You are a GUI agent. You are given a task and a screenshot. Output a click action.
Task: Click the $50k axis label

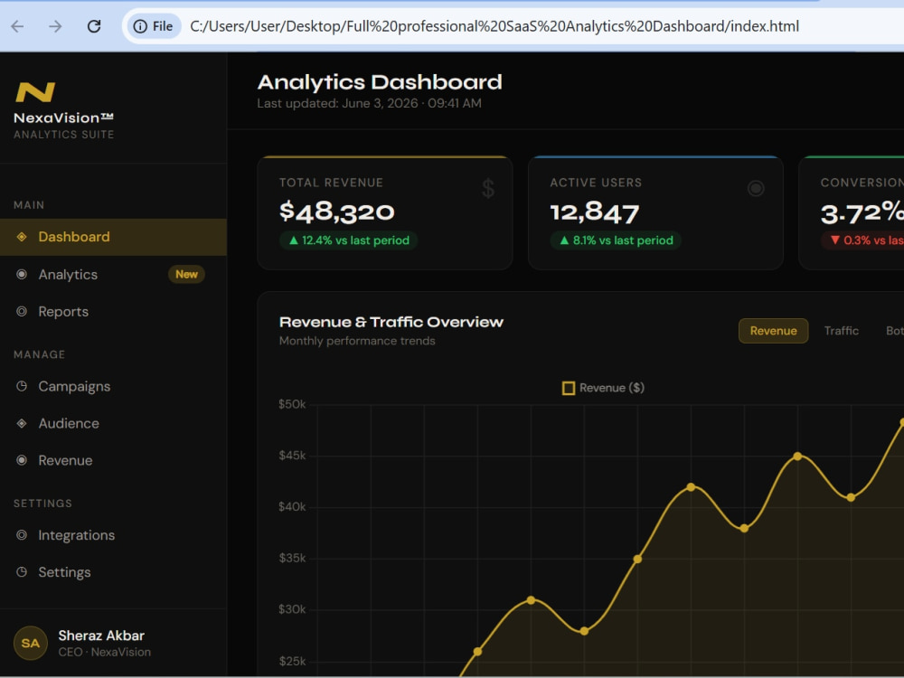point(292,404)
